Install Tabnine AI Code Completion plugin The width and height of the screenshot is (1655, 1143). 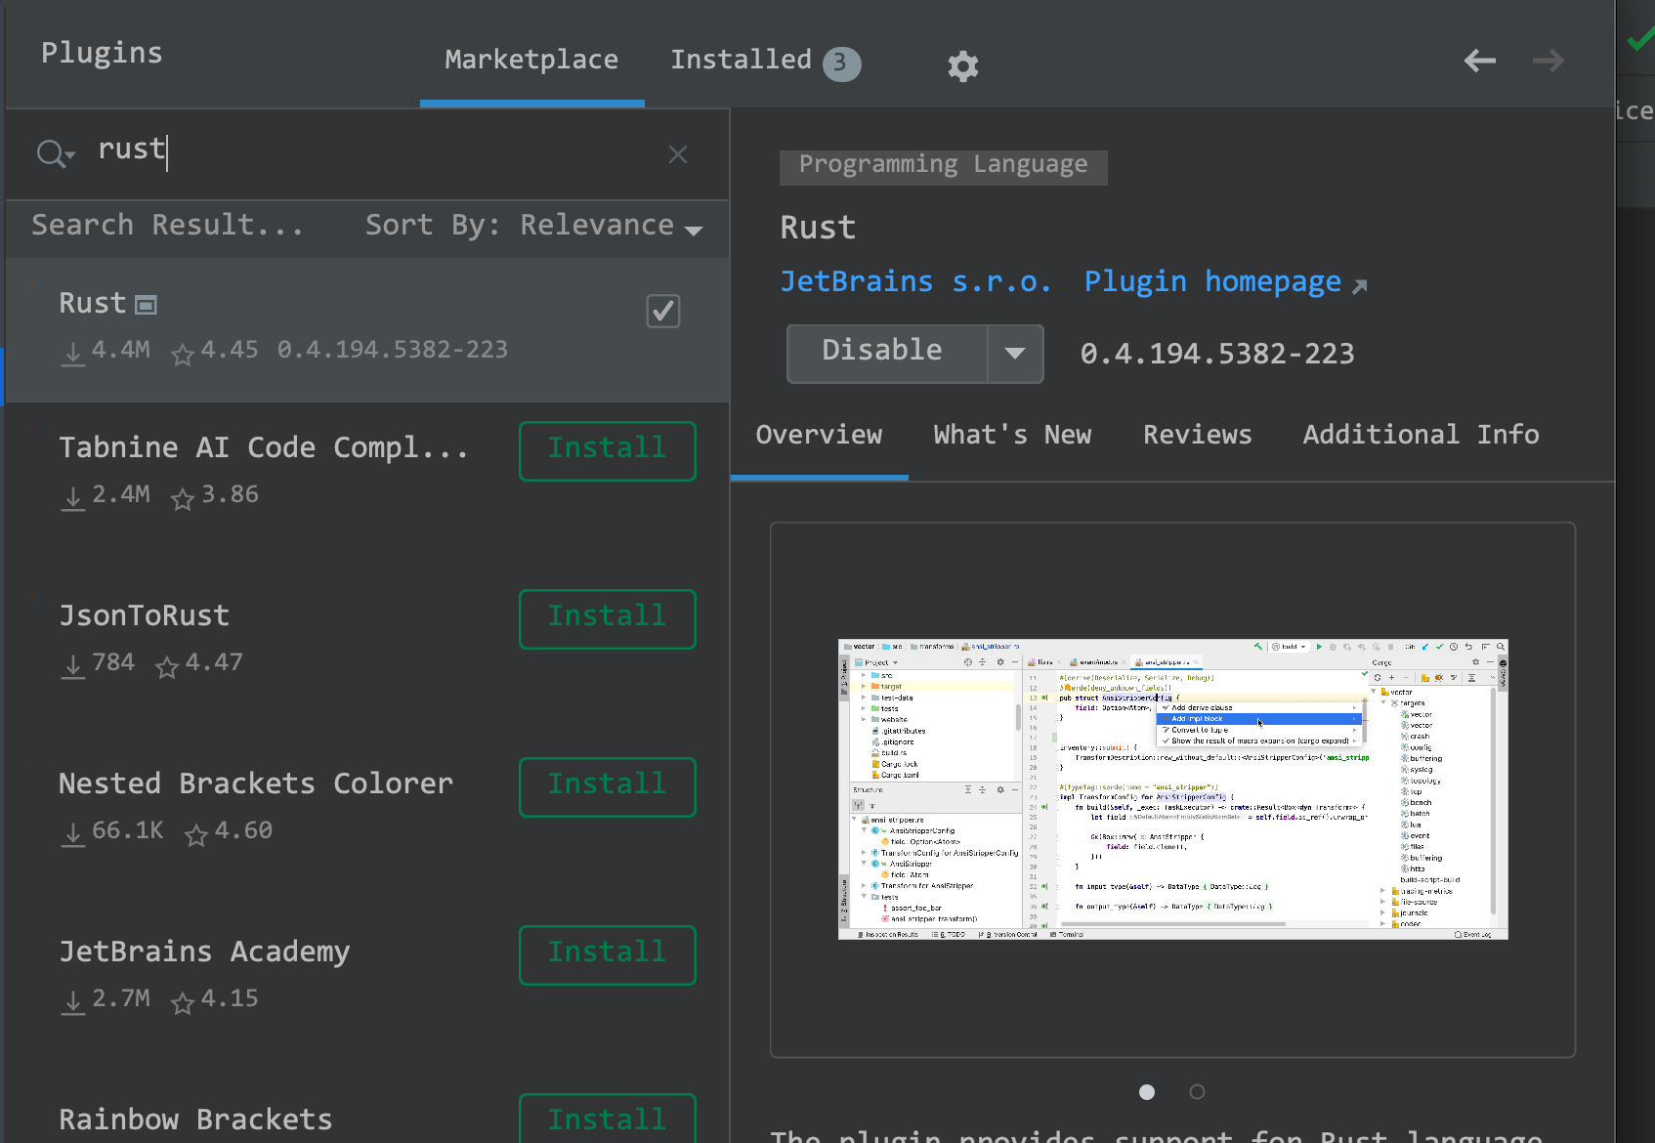click(x=607, y=450)
